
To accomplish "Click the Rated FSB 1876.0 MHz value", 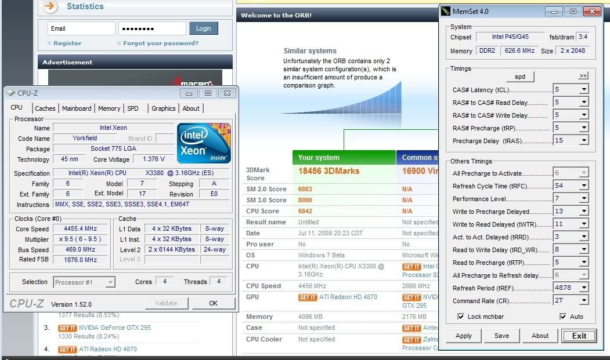I will (81, 260).
